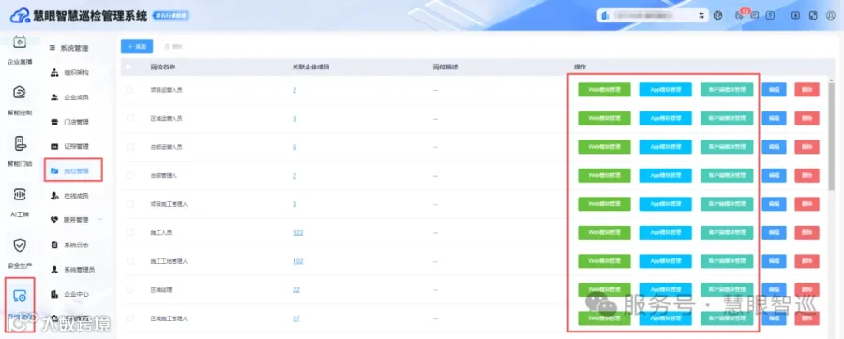This screenshot has height=339, width=844.
Task: Open the help question-mark icon
Action: click(x=770, y=16)
